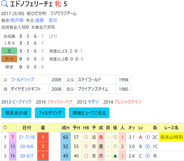Click damsire name ブライアンズタイム
Image resolution: width=184 pixels, height=161 pixels.
point(93,89)
